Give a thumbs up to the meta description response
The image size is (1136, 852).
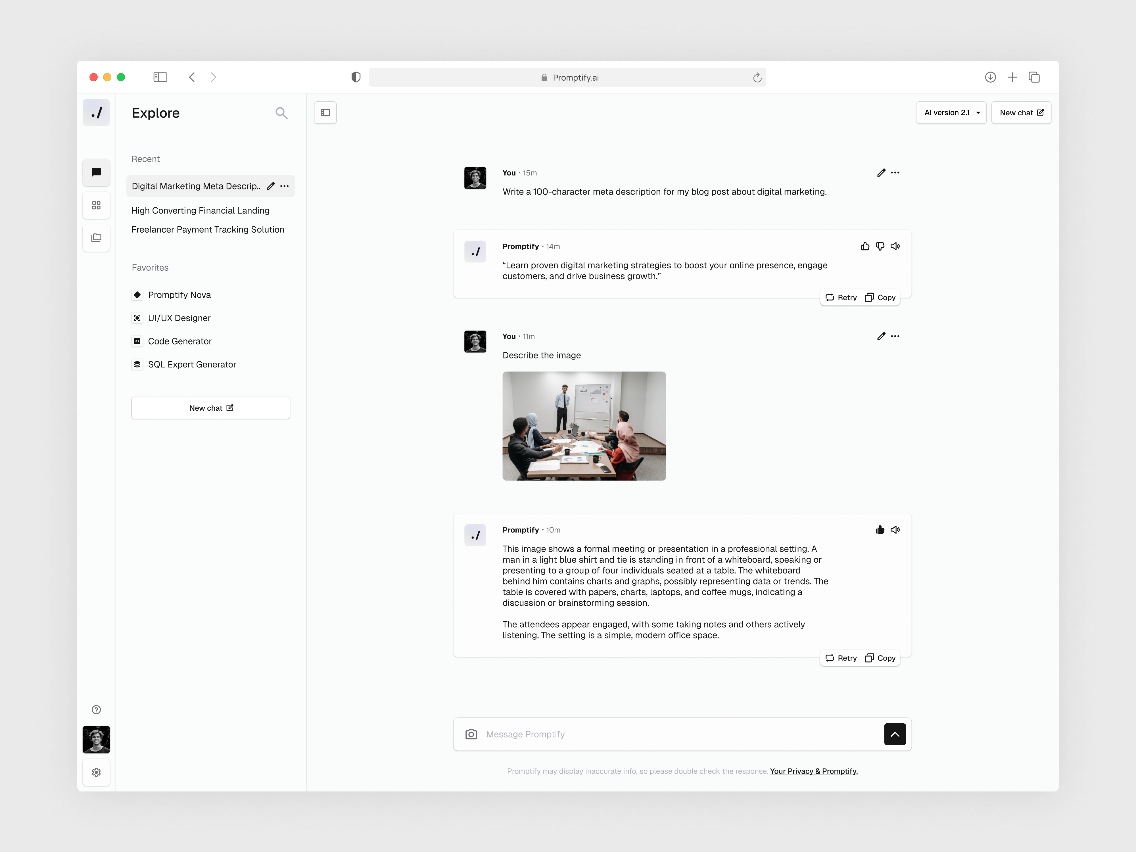865,246
